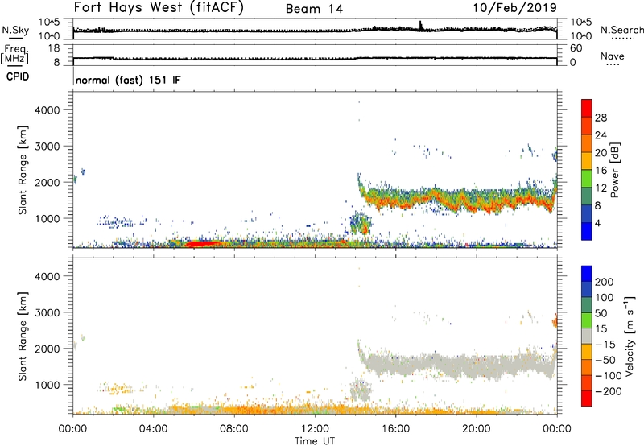Click the 'Time UT' axis title
Viewport: 644px width, 446px height.
click(315, 441)
